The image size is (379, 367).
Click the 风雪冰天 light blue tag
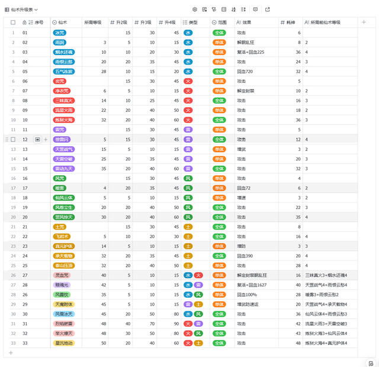coord(64,314)
